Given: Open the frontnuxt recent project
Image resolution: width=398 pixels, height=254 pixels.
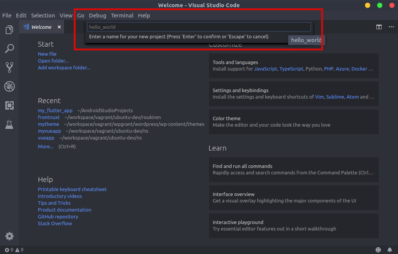Looking at the screenshot, I should (48, 118).
